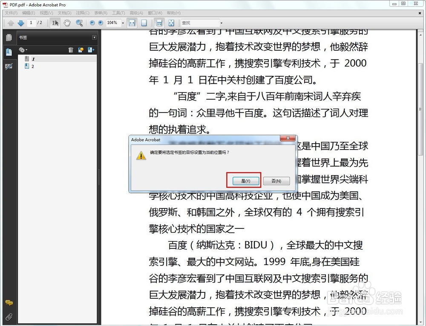426x326 pixels.
Task: Collapse the bookmarks navigation pane
Action: (x=94, y=38)
